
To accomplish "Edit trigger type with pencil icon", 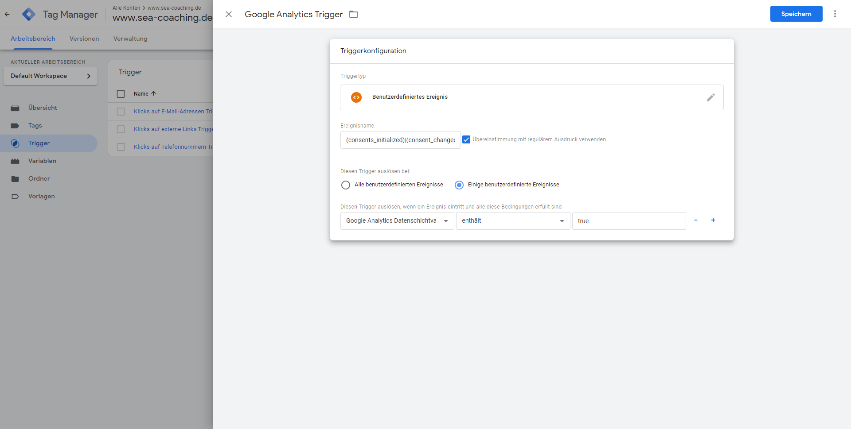I will click(x=711, y=97).
